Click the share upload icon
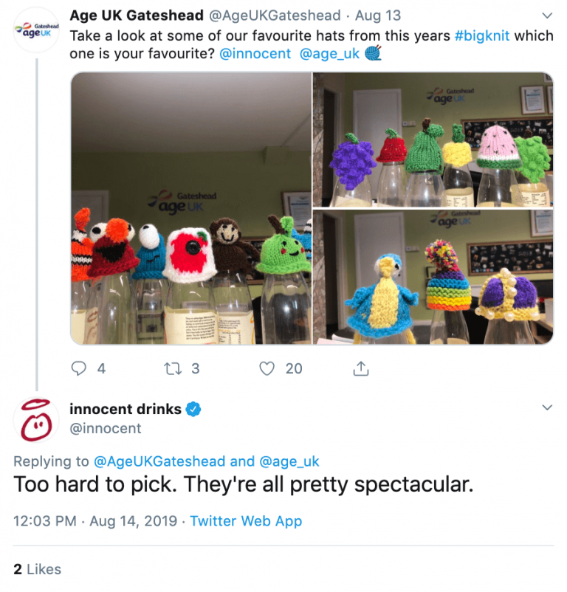The width and height of the screenshot is (567, 592). (x=361, y=368)
